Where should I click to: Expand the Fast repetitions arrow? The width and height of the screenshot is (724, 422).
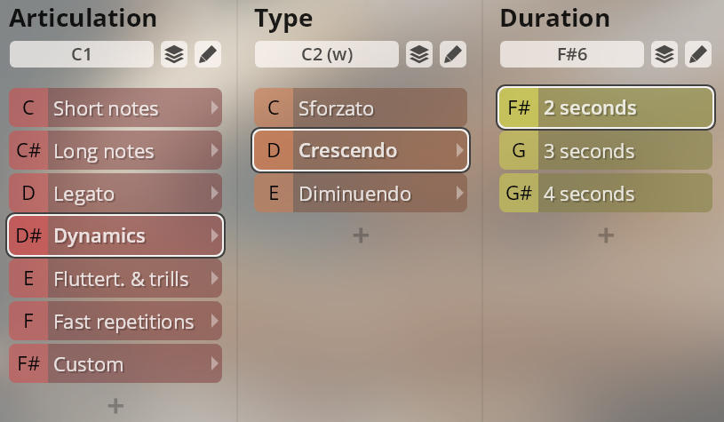214,321
